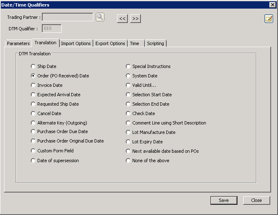Open the notes edit icon
This screenshot has width=278, height=215.
point(269,19)
